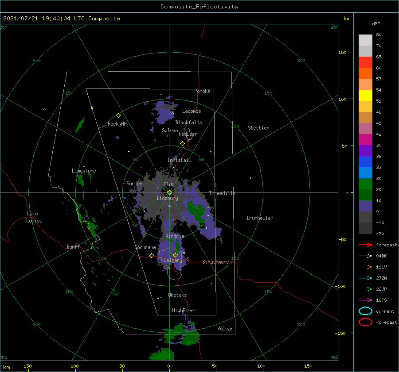Click the magenta 18TS arrow icon
The width and height of the screenshot is (399, 372).
tap(365, 300)
